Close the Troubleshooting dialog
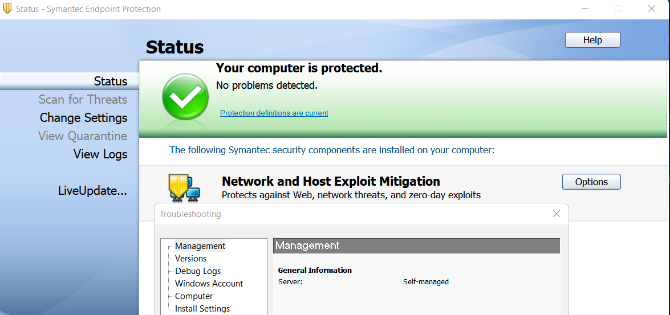The height and width of the screenshot is (315, 670). tap(557, 214)
